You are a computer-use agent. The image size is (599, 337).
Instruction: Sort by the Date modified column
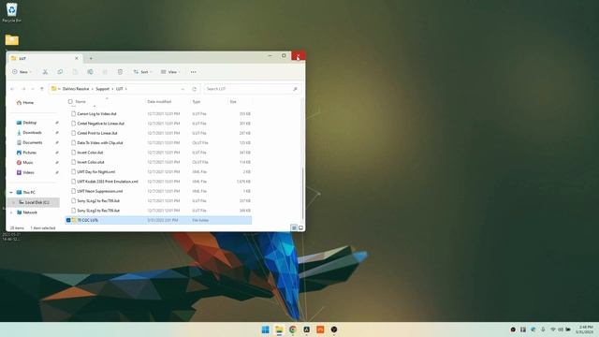(x=159, y=102)
